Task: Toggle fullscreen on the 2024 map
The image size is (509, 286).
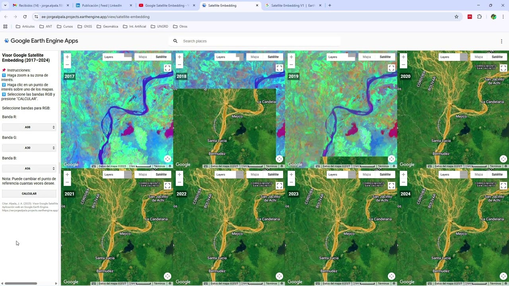Action: pos(503,186)
